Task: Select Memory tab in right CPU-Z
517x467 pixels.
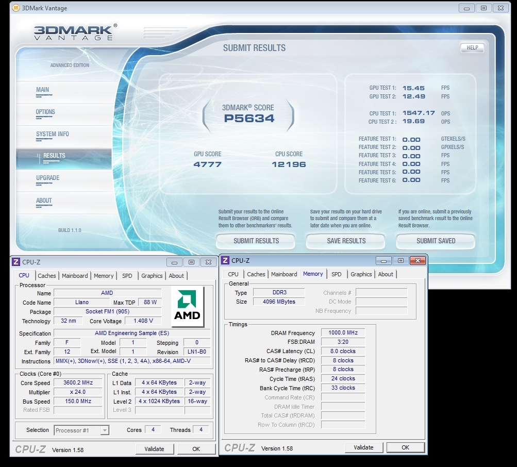Action: pos(313,274)
